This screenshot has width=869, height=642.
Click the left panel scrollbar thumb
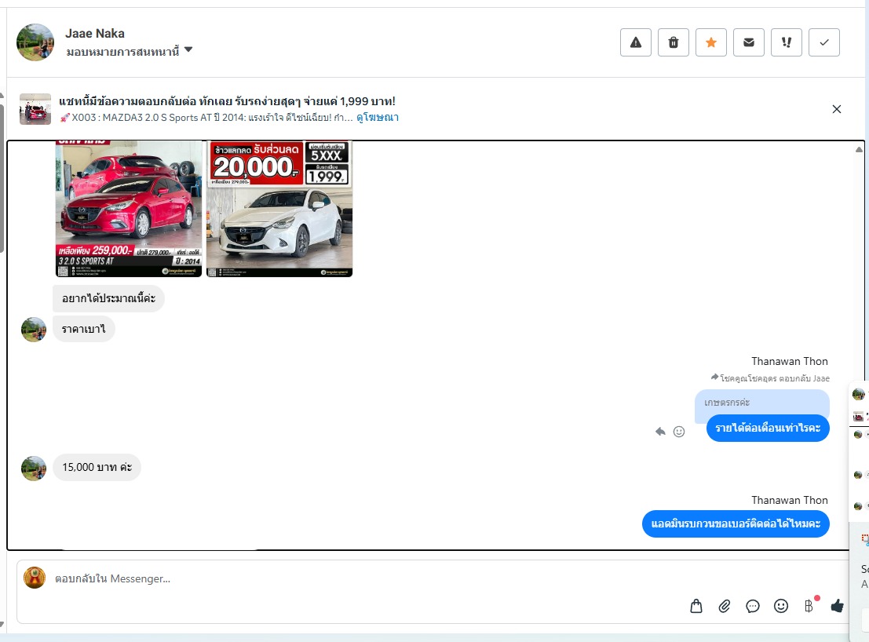click(2, 177)
